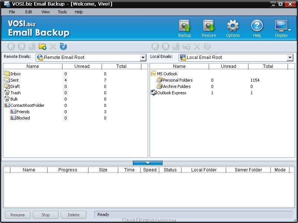Sort remote list by Total column
Image resolution: width=298 pixels, height=223 pixels.
[x=121, y=66]
